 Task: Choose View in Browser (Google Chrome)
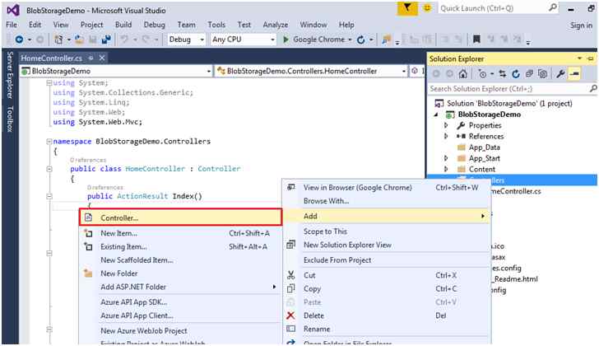tap(387, 188)
